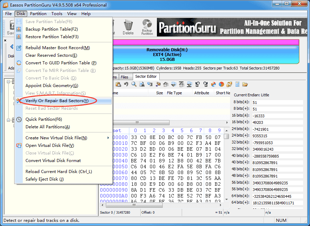Click the binoculars find icon in Sector Editor

coord(142,84)
